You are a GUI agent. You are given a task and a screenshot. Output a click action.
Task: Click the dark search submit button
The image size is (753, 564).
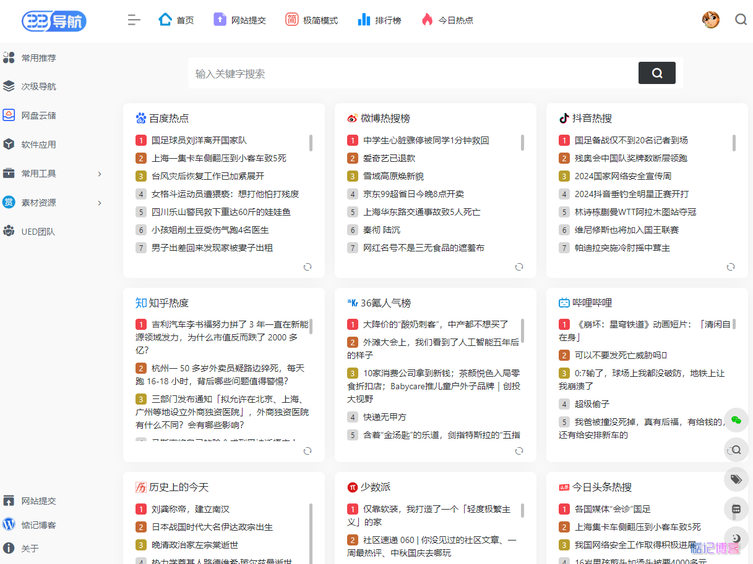pos(657,73)
